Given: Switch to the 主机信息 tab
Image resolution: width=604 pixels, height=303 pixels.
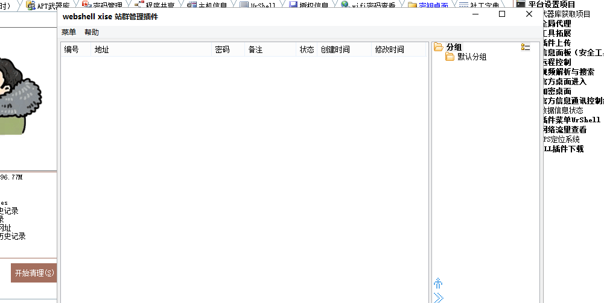Looking at the screenshot, I should click(207, 5).
